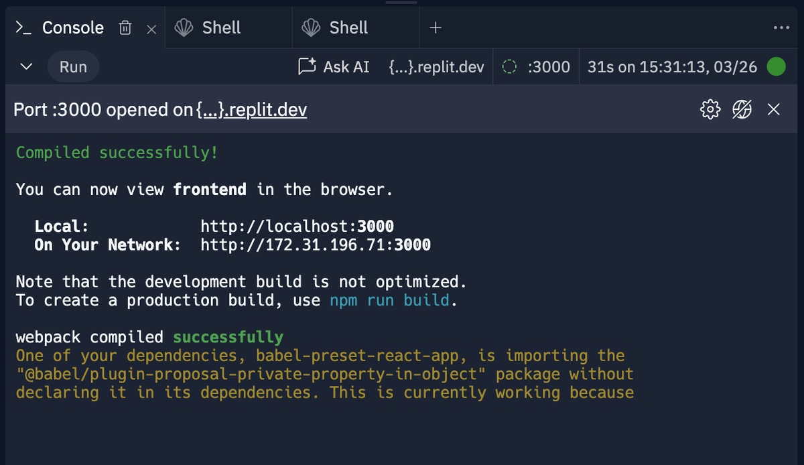
Task: Click the green workspace status dot
Action: pos(777,66)
